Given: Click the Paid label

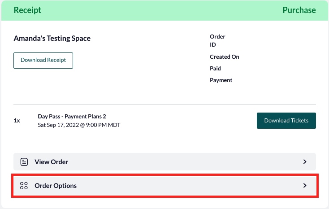Looking at the screenshot, I should 215,69.
